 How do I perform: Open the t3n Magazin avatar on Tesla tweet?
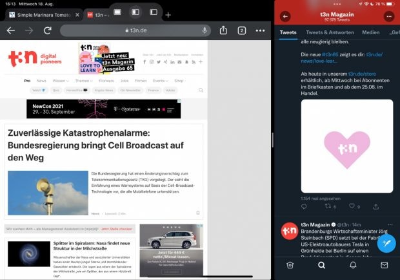(290, 231)
